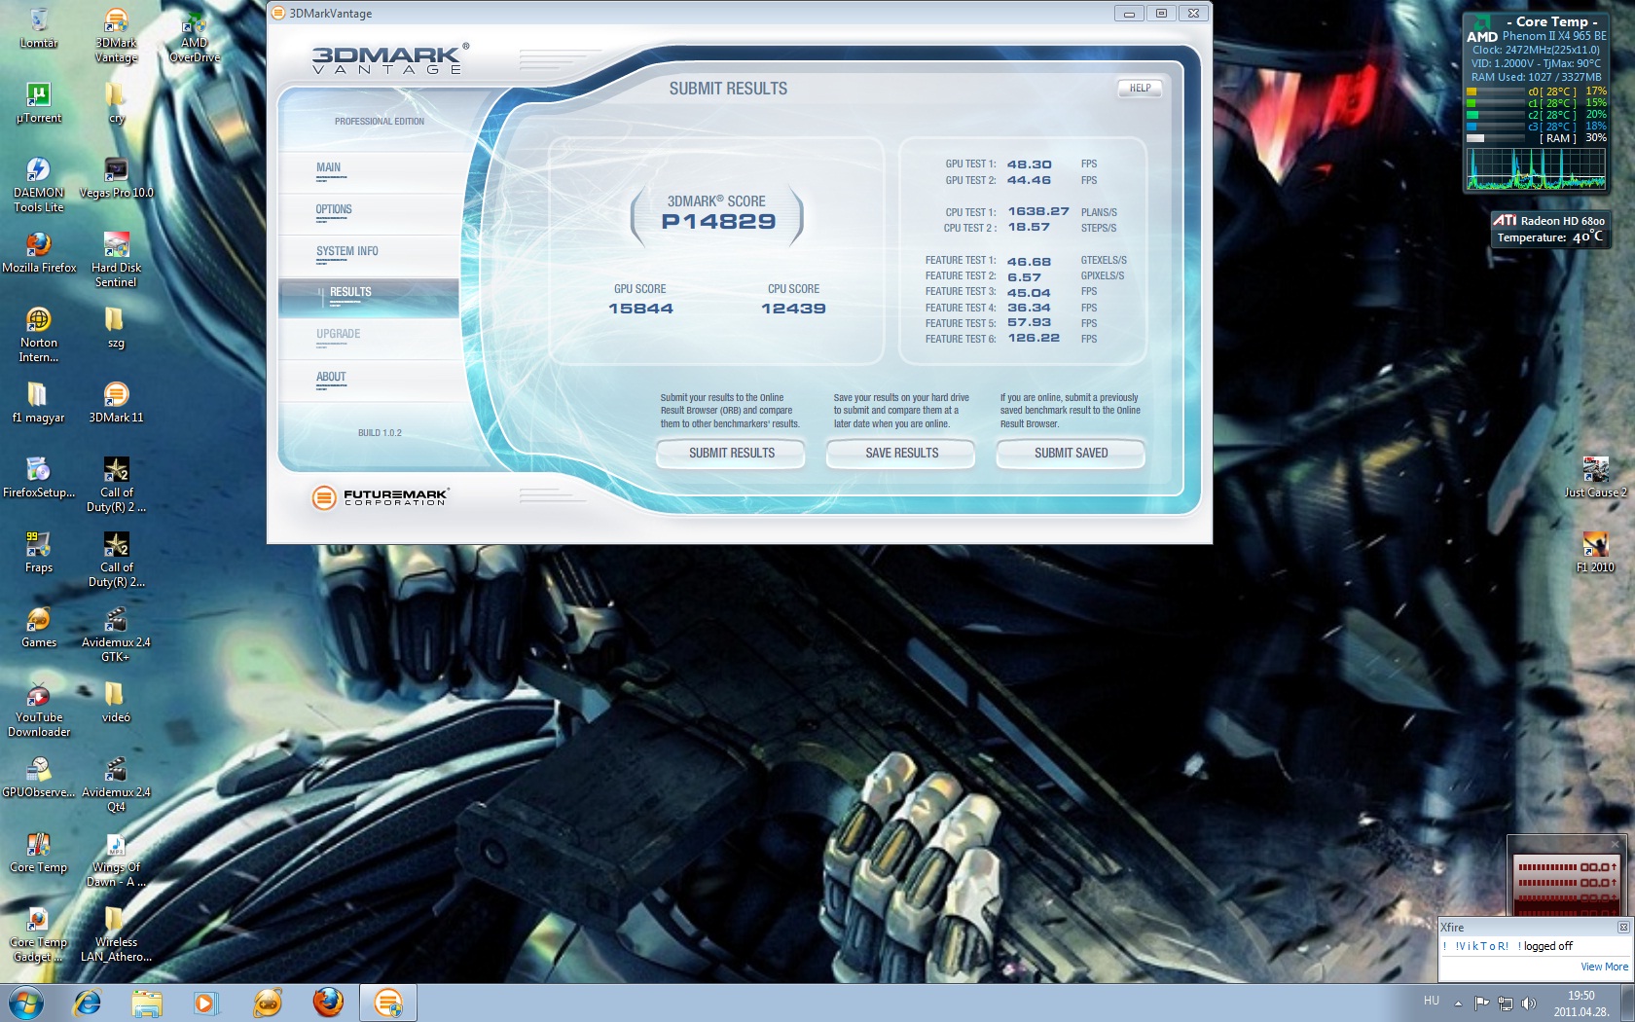Switch to the OPTIONS tab
This screenshot has width=1635, height=1022.
369,214
